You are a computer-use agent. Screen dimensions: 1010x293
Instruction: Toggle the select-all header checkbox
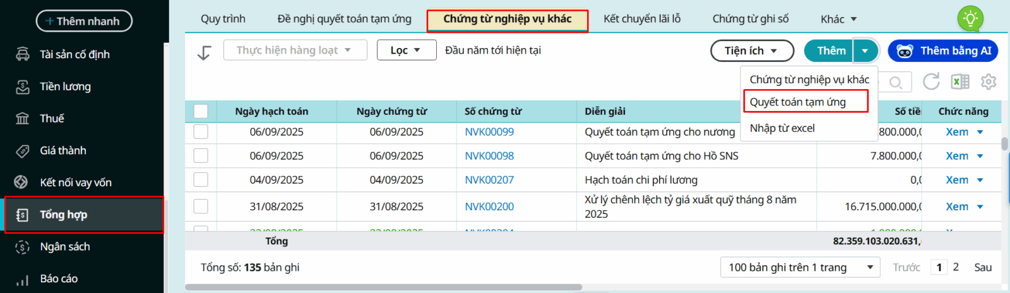[201, 111]
